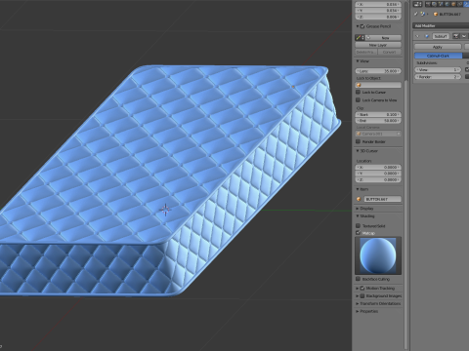The width and height of the screenshot is (469, 351).
Task: Select the Catmull-Clark subdivision type
Action: point(438,56)
